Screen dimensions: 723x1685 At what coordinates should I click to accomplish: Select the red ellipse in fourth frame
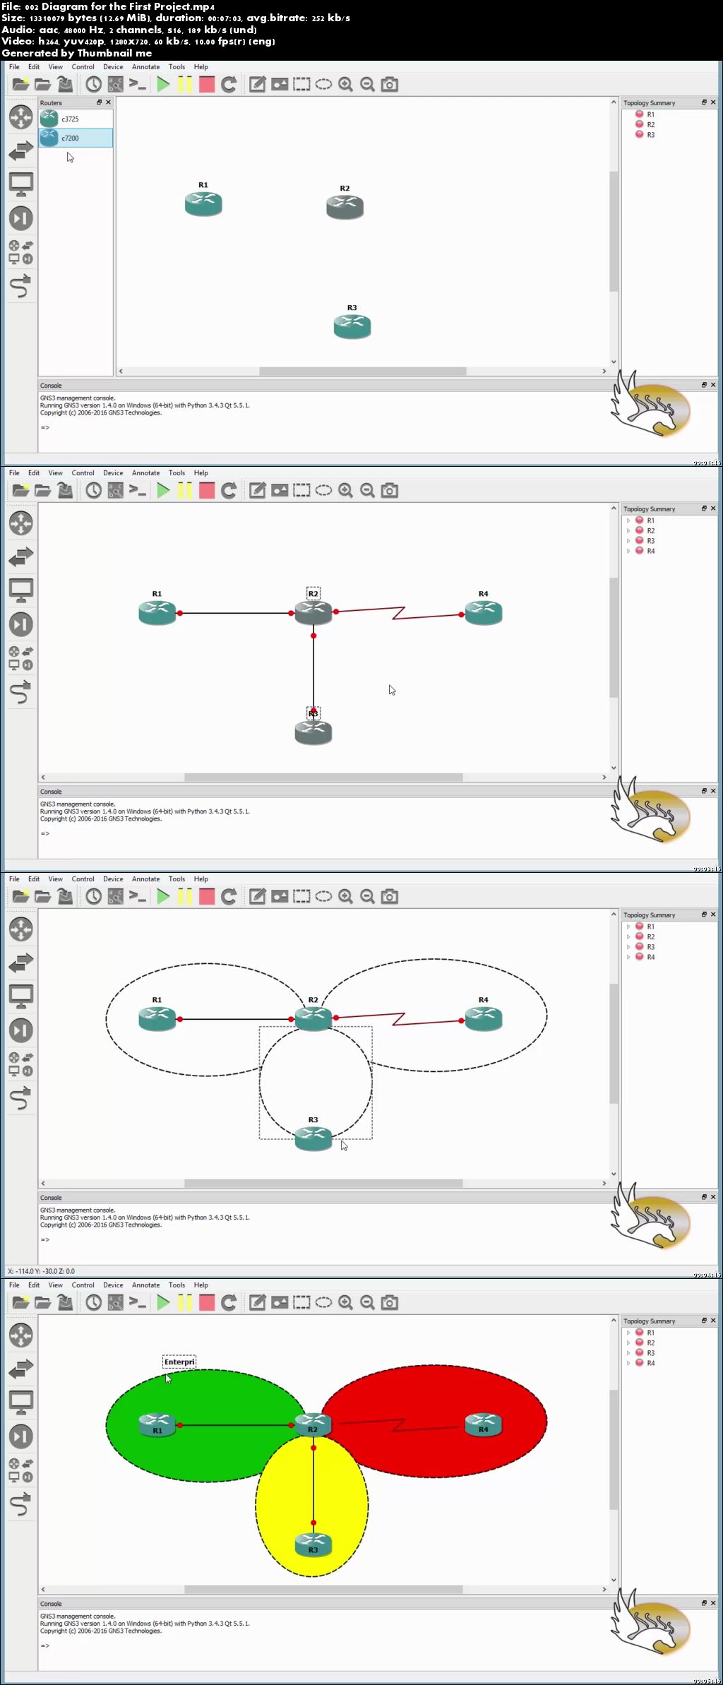434,1422
